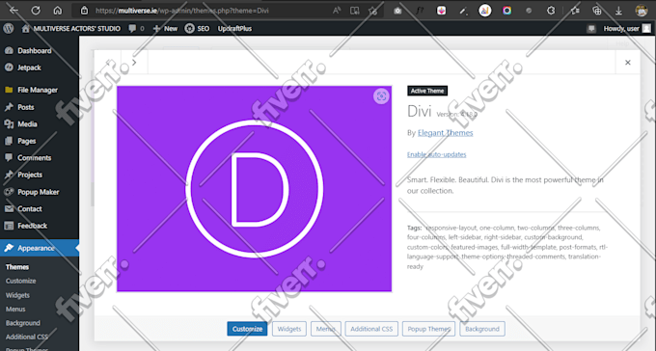656x351 pixels.
Task: Visit site MULTIVERSE ACTORS' STUDIO
Action: click(71, 29)
